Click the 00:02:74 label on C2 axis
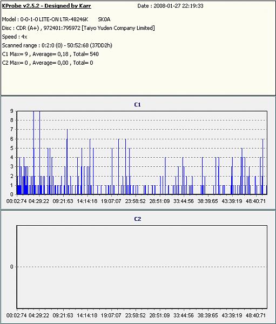Viewport: 276px width, 324px height. pos(17,315)
